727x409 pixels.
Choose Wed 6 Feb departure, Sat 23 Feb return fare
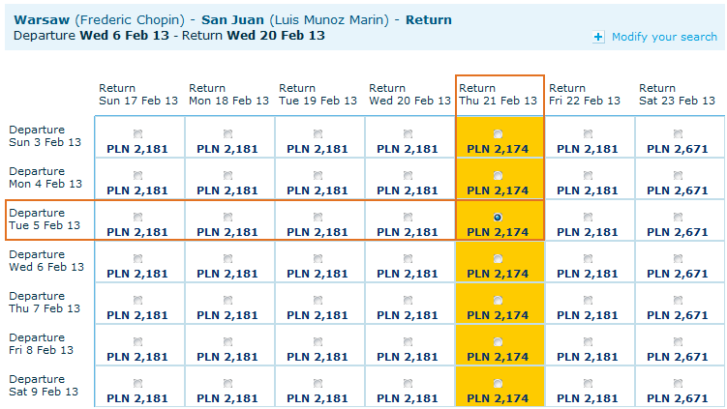[x=678, y=259]
